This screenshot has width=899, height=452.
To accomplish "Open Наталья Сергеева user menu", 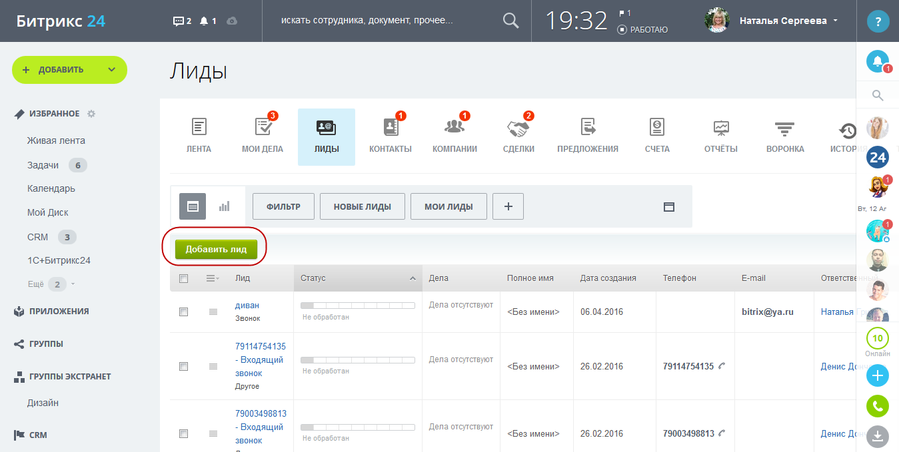I will (x=772, y=21).
